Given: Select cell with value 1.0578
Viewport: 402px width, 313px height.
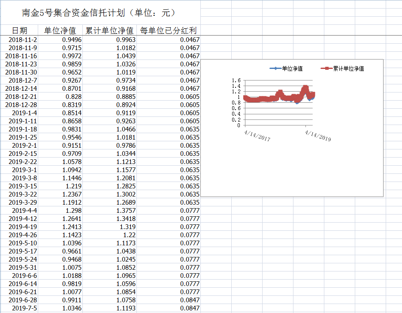Looking at the screenshot, I should 60,162.
